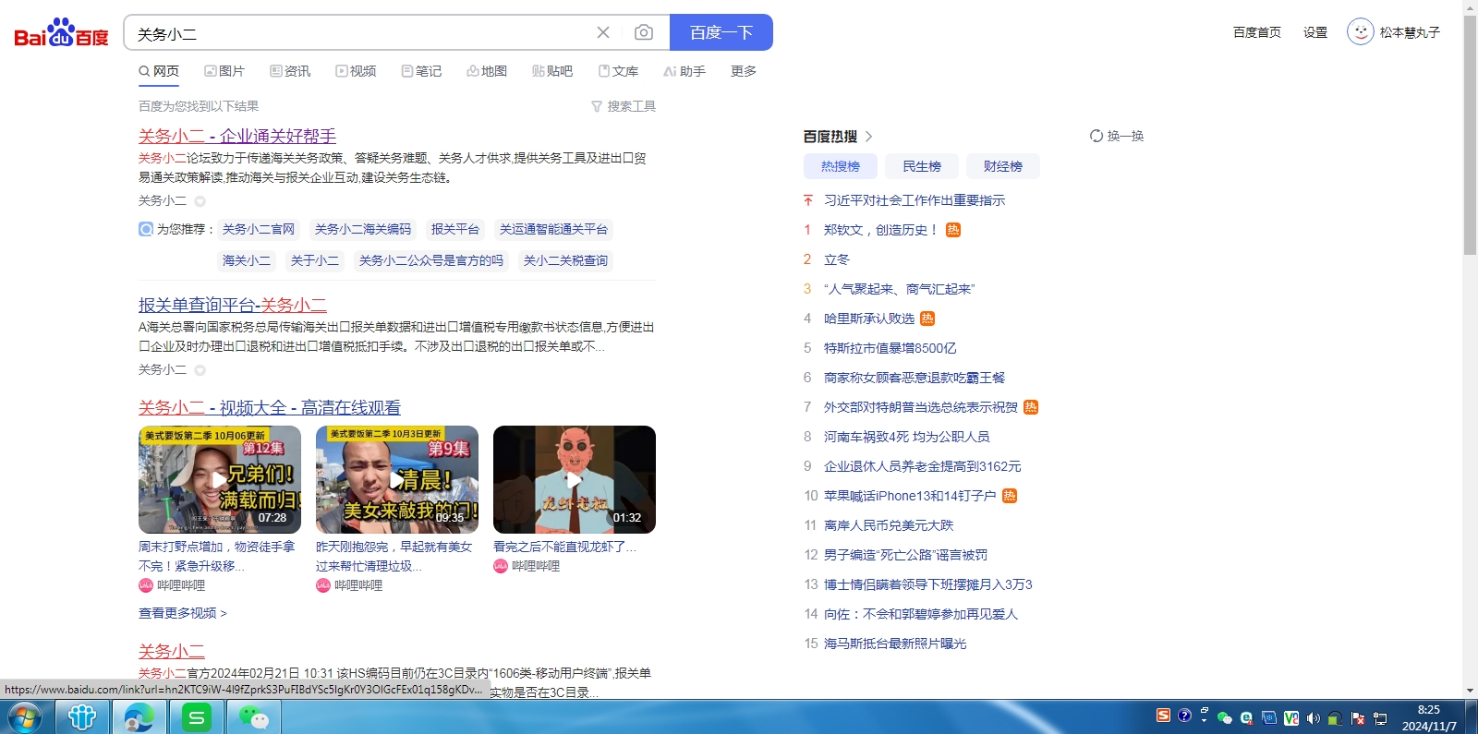Select 民生榜 tab
1478x734 pixels.
922,166
